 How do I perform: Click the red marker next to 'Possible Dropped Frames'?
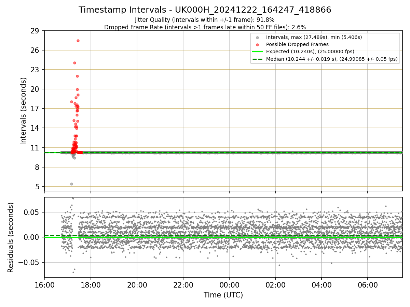(x=257, y=45)
